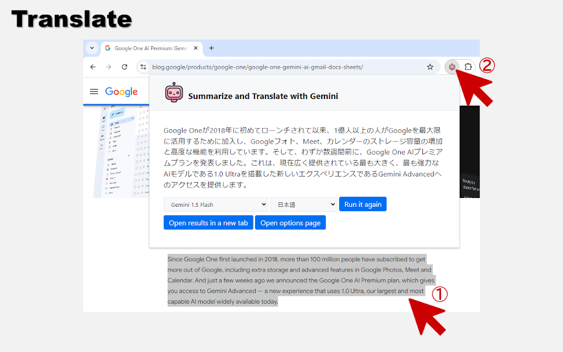The width and height of the screenshot is (563, 352).
Task: Click the Gmail mockup image on page
Action: click(x=121, y=152)
